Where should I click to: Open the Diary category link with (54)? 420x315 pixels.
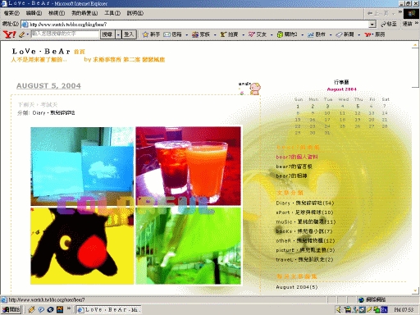click(x=305, y=203)
